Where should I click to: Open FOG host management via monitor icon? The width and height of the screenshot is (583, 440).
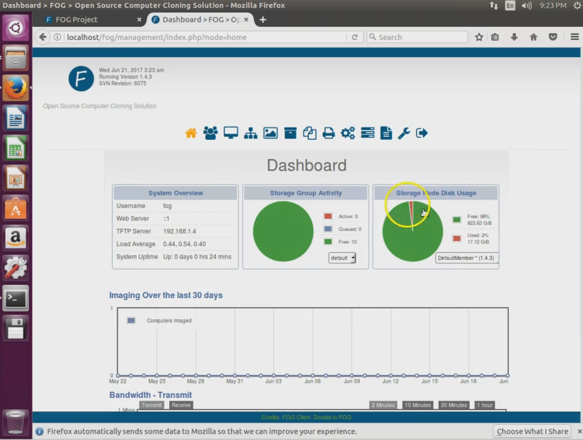pos(231,133)
